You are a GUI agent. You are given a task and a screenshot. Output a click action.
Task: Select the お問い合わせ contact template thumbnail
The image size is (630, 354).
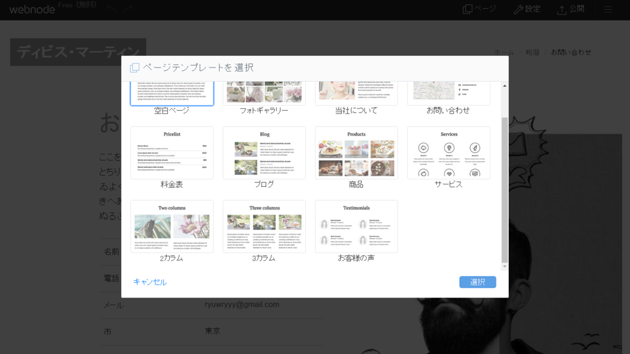(x=449, y=93)
